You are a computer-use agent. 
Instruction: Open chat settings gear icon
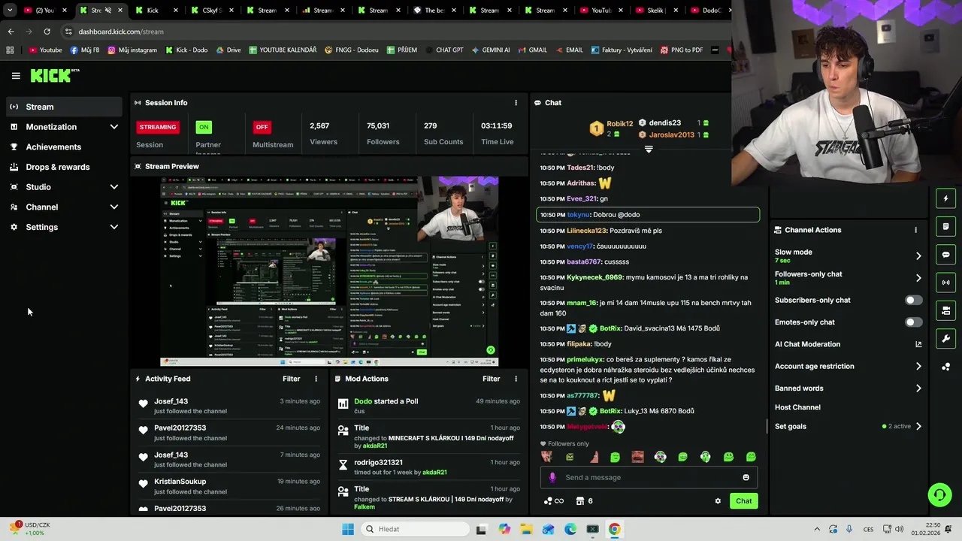coord(718,501)
